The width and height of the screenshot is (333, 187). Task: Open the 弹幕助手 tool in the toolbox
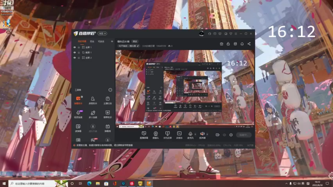click(x=78, y=100)
